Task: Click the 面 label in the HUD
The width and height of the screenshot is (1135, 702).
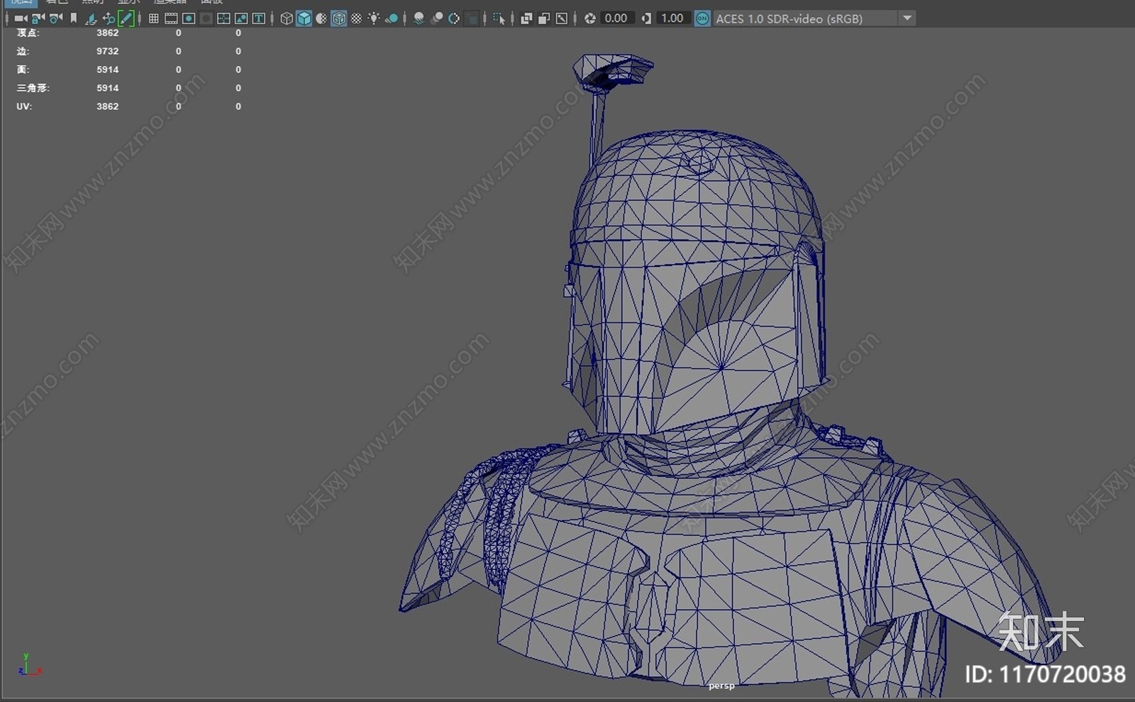Action: click(23, 70)
